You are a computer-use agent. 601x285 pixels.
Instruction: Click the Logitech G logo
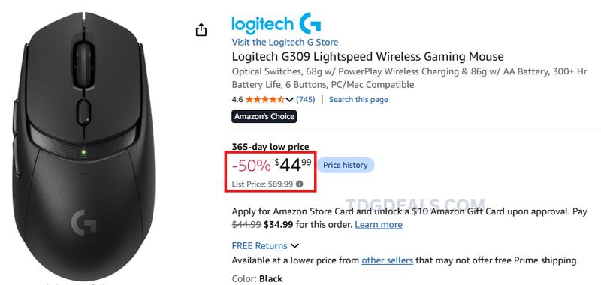[276, 23]
